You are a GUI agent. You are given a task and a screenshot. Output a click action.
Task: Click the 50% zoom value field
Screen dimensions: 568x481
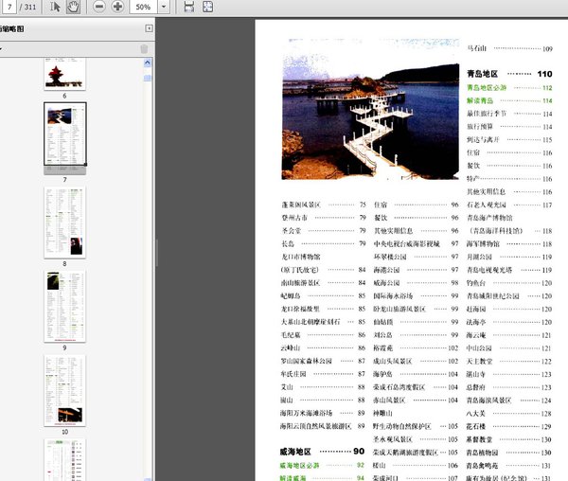pos(143,7)
